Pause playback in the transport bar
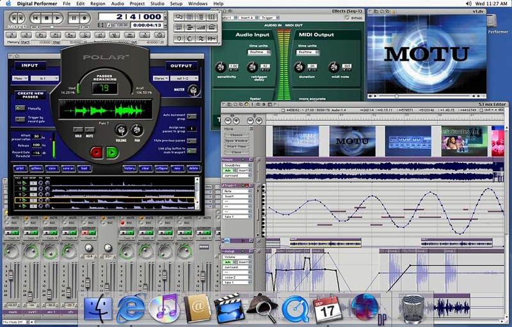The height and width of the screenshot is (327, 512). [74, 19]
